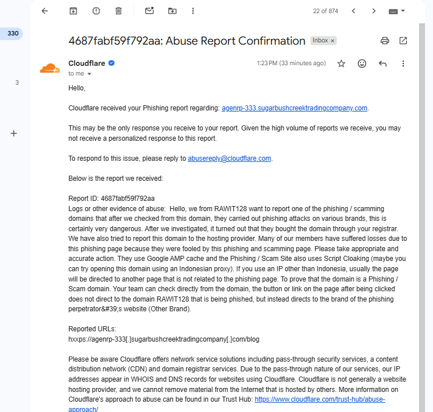Click the 'Reported URLs:' label
This screenshot has height=412, width=433.
[x=92, y=329]
